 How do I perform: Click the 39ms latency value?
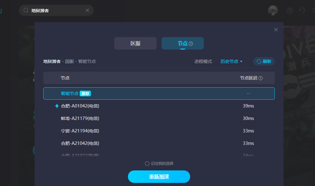click(248, 106)
